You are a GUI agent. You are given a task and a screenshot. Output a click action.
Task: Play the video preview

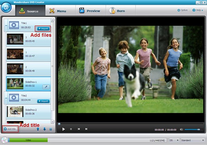coord(63,129)
